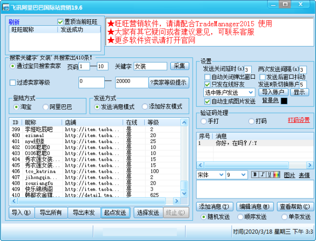The width and height of the screenshot is (316, 241).
Task: Click 表情 emoticon link
Action: pos(304,175)
